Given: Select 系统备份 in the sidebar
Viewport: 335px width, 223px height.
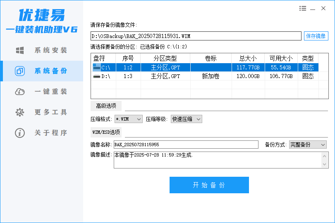Looking at the screenshot, I should click(42, 71).
